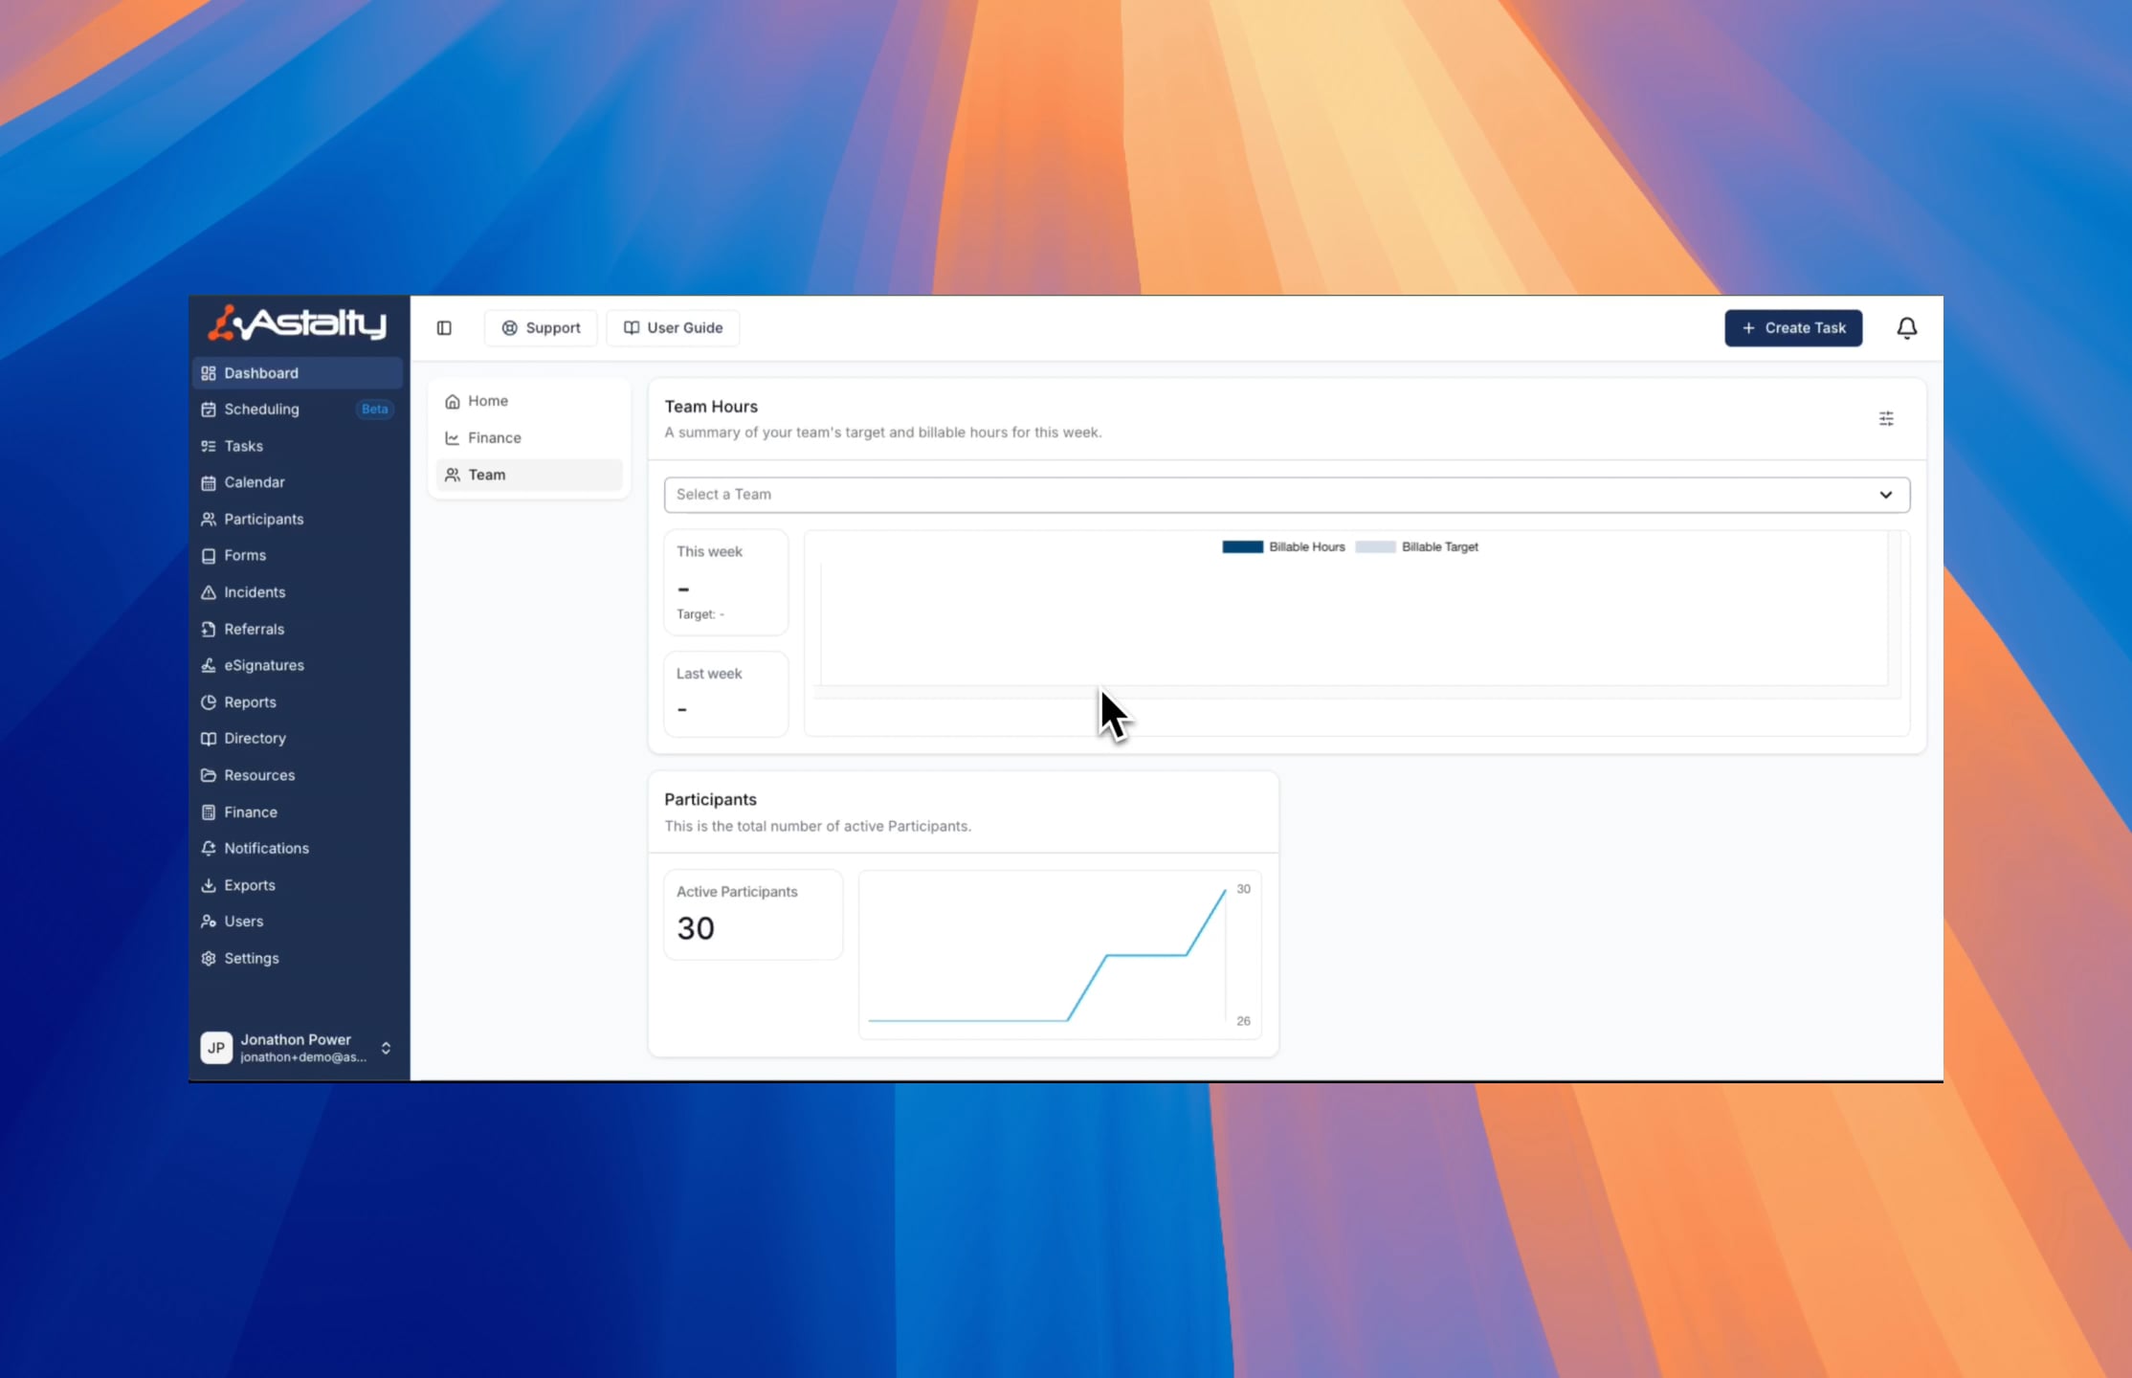Click the Referrals sidebar icon
This screenshot has height=1378, width=2132.
pos(209,630)
